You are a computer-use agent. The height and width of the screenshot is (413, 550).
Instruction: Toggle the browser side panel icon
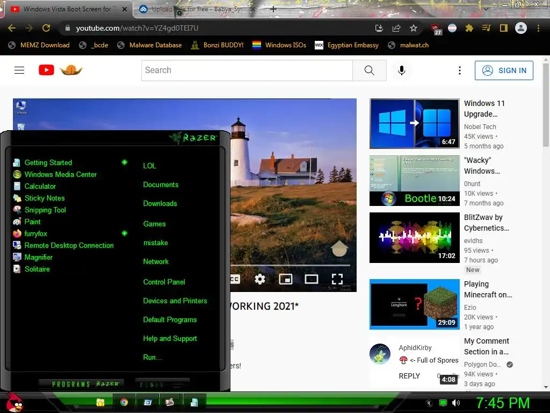[x=504, y=28]
